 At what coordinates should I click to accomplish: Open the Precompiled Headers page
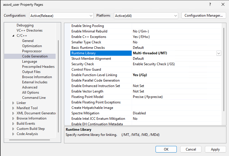[38, 67]
